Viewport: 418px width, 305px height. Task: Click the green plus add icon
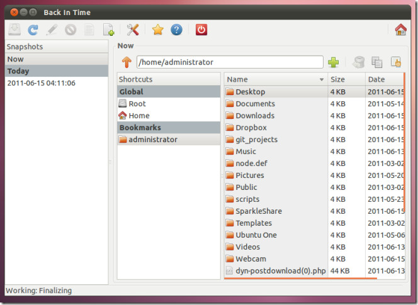(x=333, y=62)
